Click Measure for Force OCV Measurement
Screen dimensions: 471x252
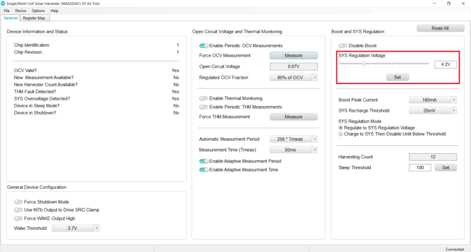[294, 56]
